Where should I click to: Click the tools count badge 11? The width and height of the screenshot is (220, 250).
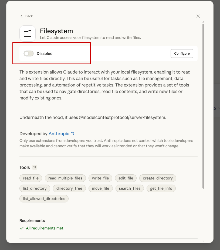(x=35, y=167)
